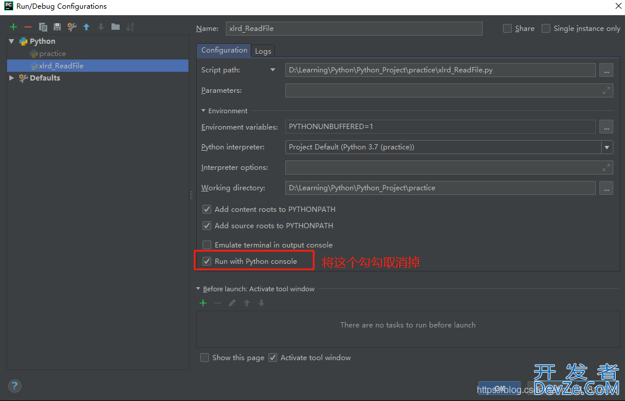Click the Parameters input field
625x401 pixels.
pos(449,90)
